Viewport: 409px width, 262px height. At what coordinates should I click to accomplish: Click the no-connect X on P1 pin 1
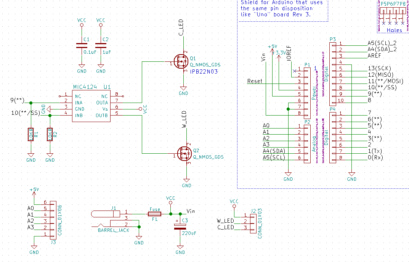[294, 71]
